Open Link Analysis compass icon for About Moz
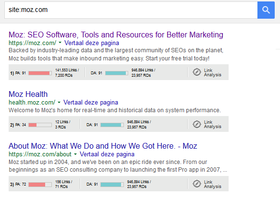This screenshot has height=199, width=280. 197,184
